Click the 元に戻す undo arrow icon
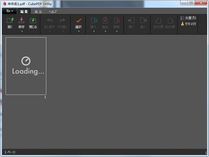This screenshot has width=209, height=157. click(x=49, y=21)
